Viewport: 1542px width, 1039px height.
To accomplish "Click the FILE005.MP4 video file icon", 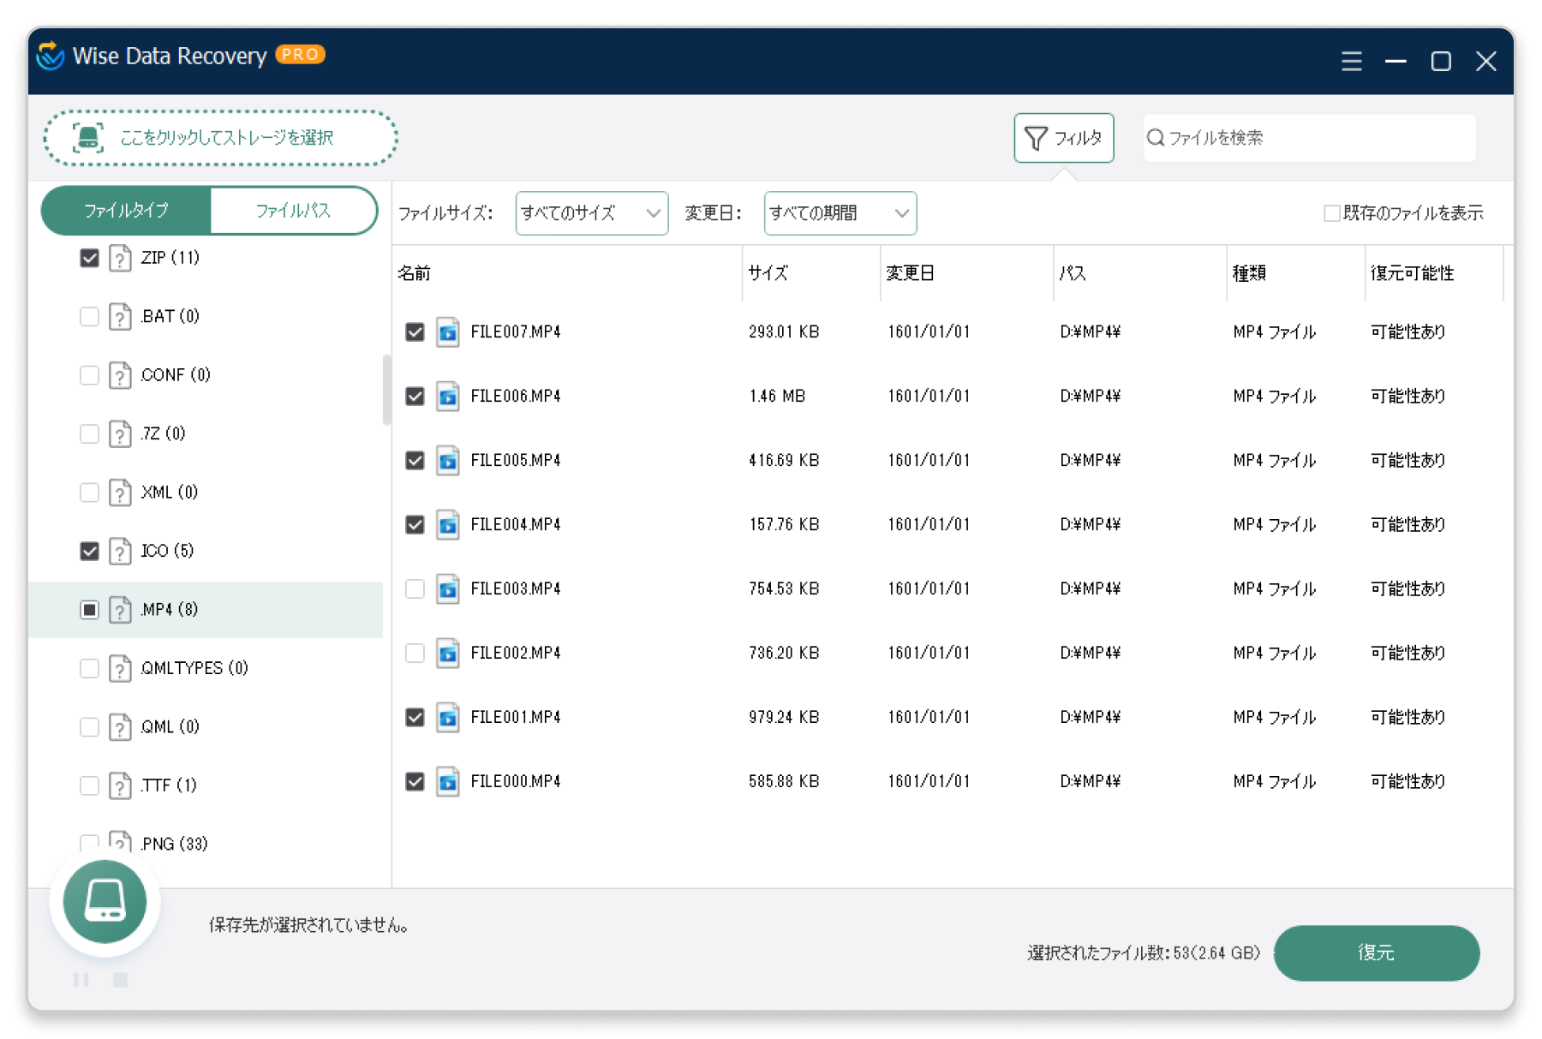I will [x=447, y=460].
